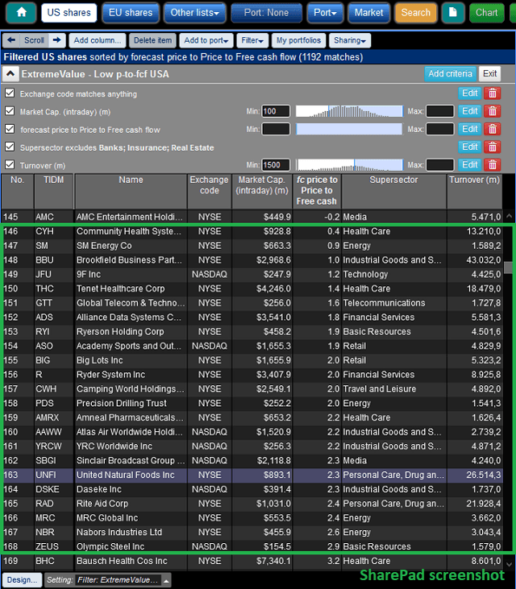Click Market Cap Max input field
The width and height of the screenshot is (516, 589).
(440, 111)
